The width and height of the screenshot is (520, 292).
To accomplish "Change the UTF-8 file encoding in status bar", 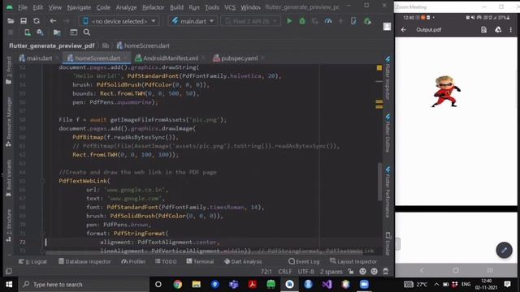I will (x=305, y=272).
